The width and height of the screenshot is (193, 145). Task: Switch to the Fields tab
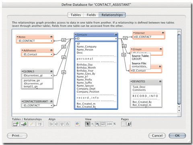click(91, 15)
